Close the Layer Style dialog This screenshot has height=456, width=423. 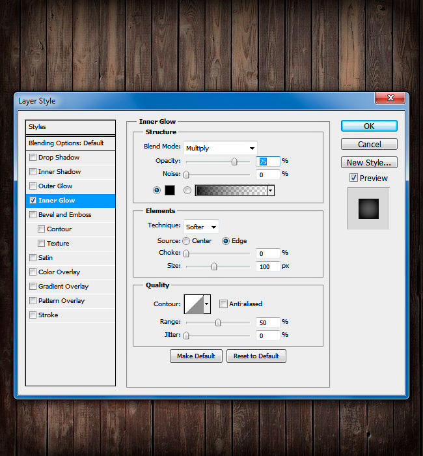pos(390,98)
